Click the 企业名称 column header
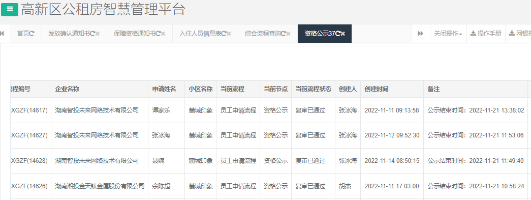 pyautogui.click(x=67, y=89)
